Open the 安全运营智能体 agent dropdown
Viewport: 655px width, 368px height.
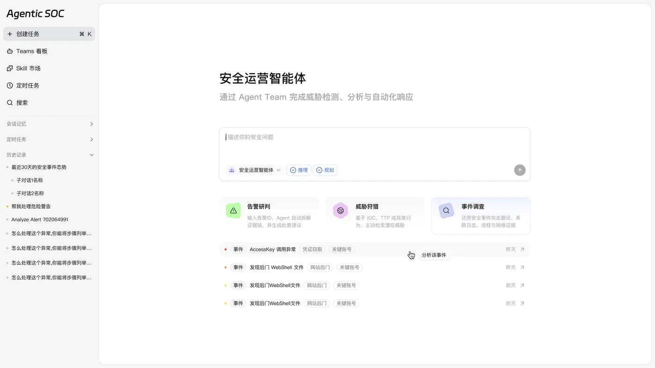(x=255, y=170)
